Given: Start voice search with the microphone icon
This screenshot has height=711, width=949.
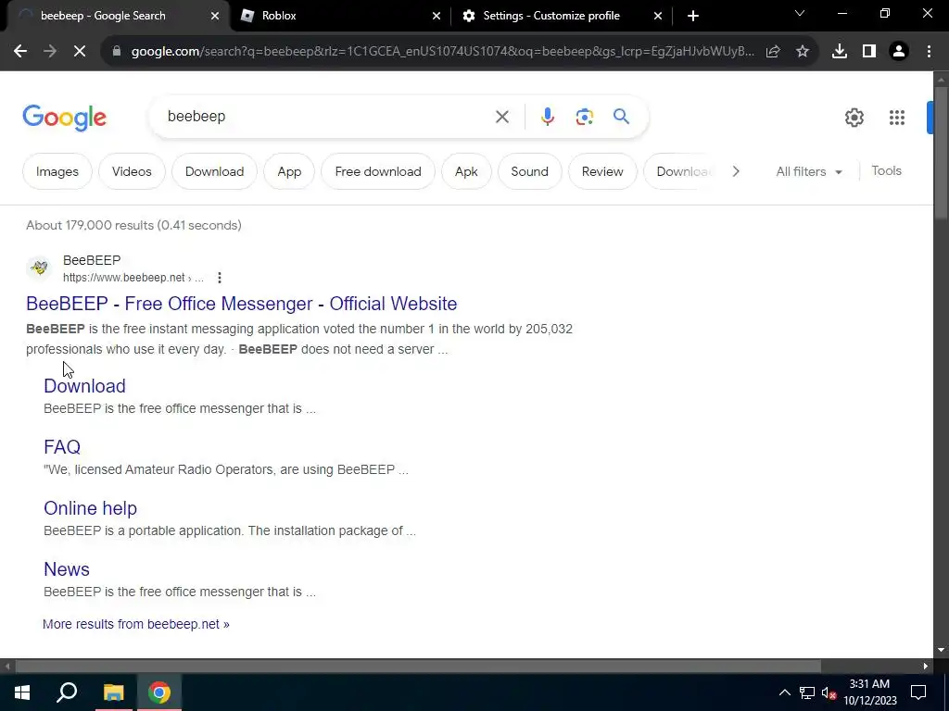Looking at the screenshot, I should pos(547,117).
